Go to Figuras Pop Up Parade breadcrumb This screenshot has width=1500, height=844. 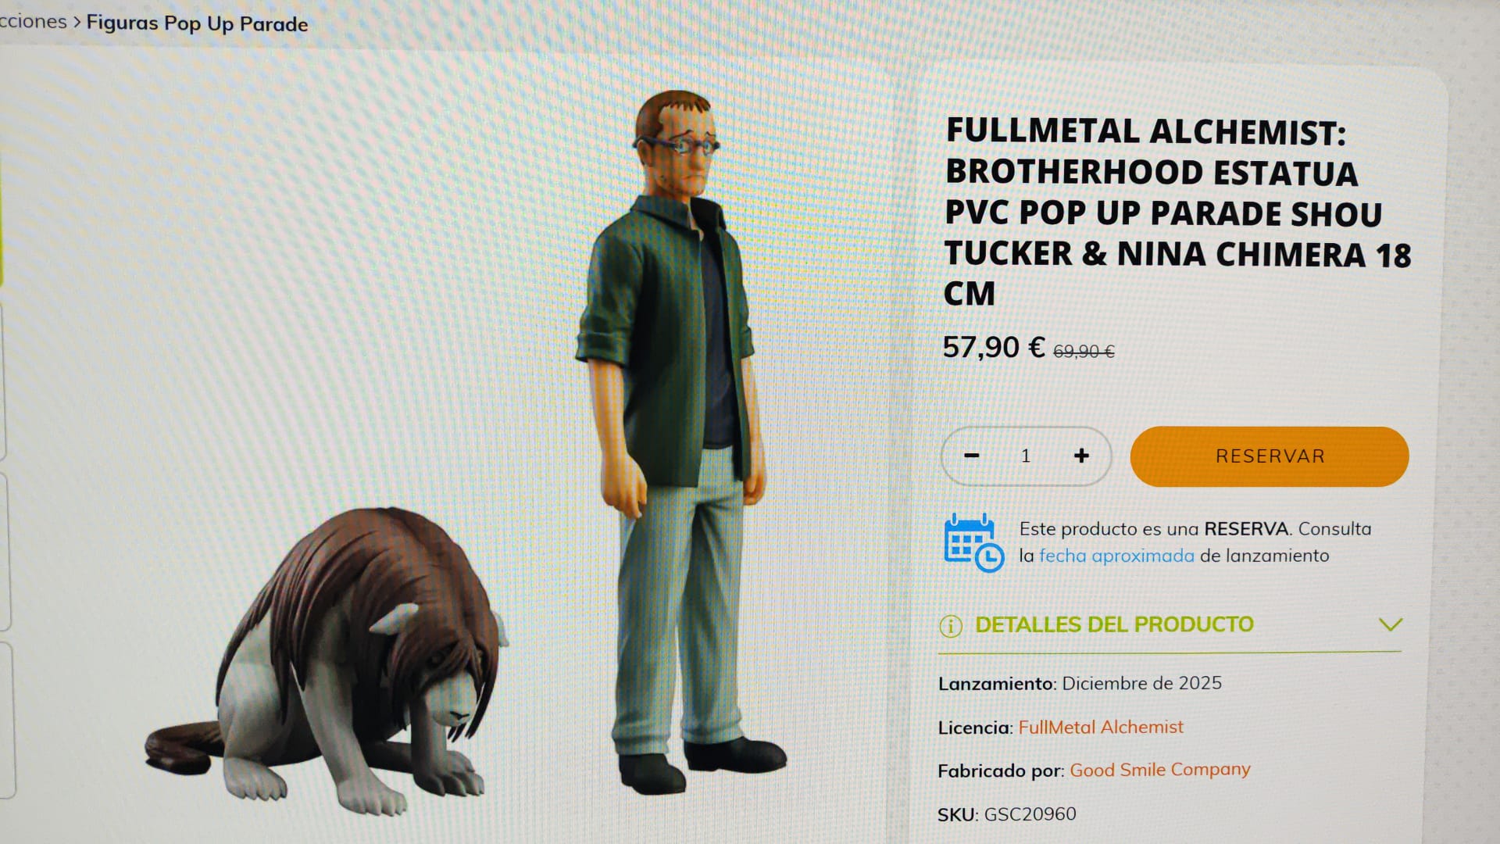click(197, 23)
